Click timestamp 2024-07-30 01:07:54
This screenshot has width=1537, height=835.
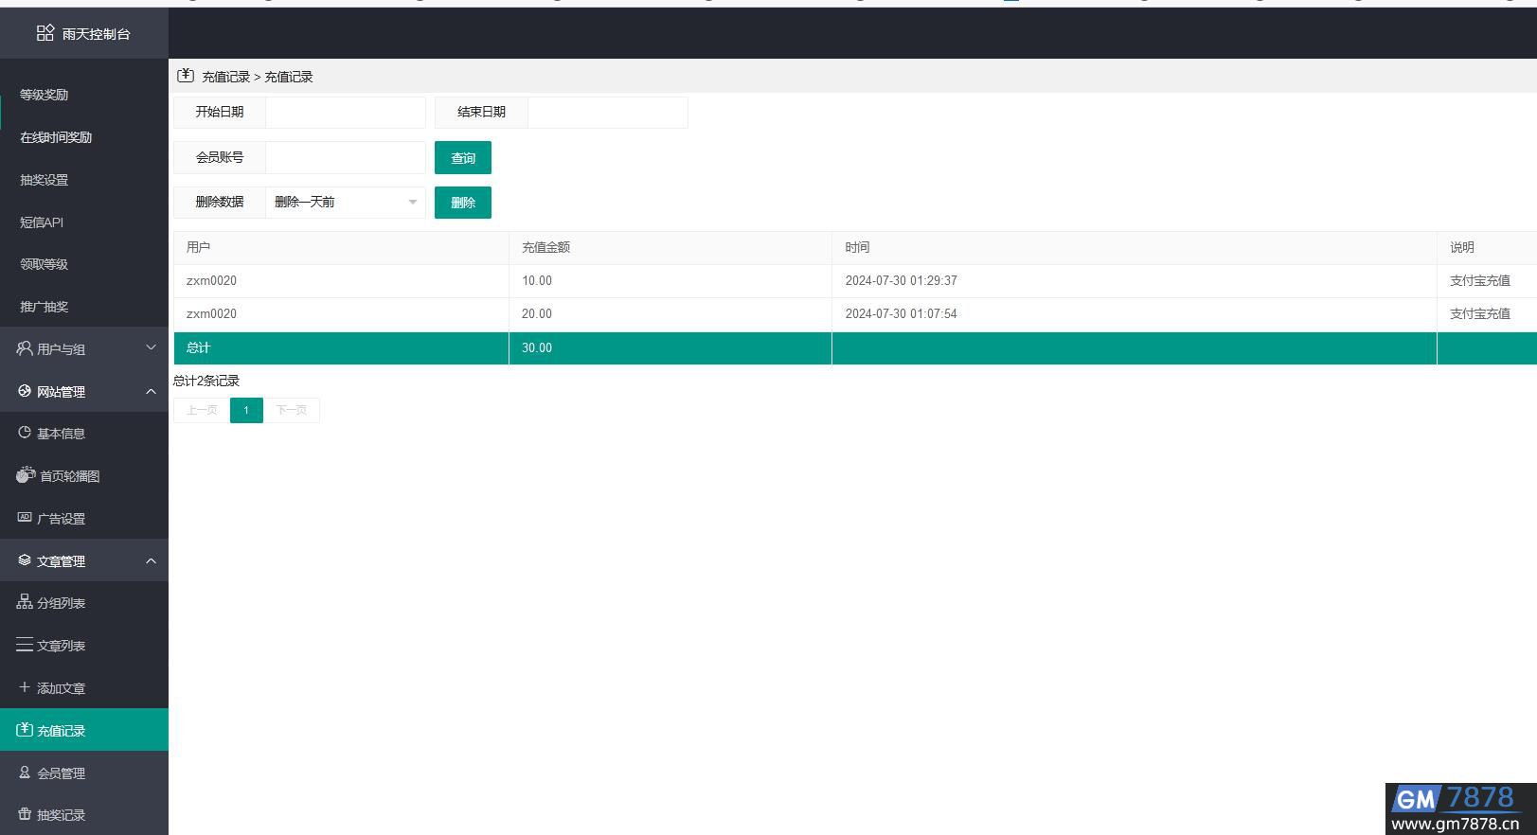tap(902, 314)
